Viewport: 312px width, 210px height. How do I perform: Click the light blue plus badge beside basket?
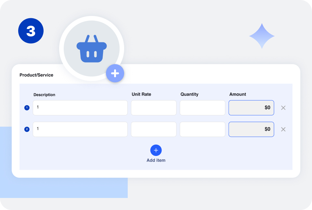(x=115, y=73)
